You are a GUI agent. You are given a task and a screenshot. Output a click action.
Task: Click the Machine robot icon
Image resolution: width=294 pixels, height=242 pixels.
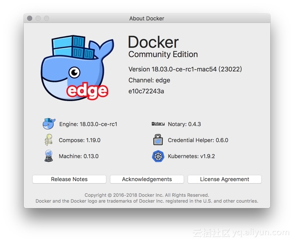pos(49,156)
